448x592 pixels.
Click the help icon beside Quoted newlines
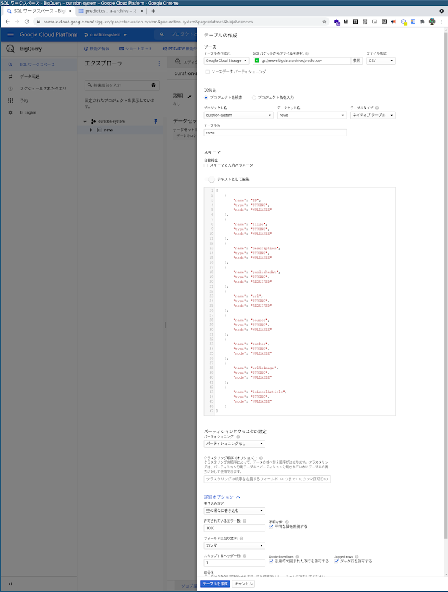[297, 556]
